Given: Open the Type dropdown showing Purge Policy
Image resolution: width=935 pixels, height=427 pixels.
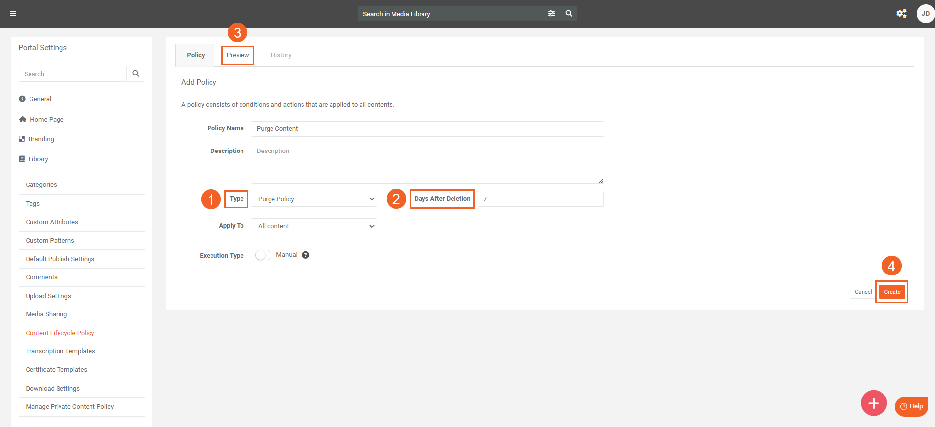Looking at the screenshot, I should (314, 199).
